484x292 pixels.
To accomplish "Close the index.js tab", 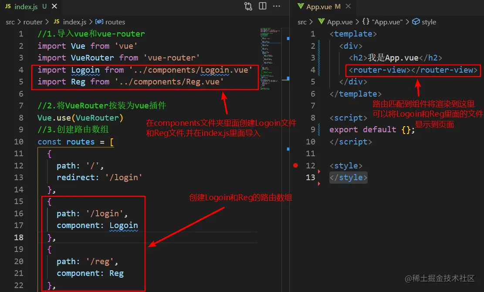I will (54, 6).
